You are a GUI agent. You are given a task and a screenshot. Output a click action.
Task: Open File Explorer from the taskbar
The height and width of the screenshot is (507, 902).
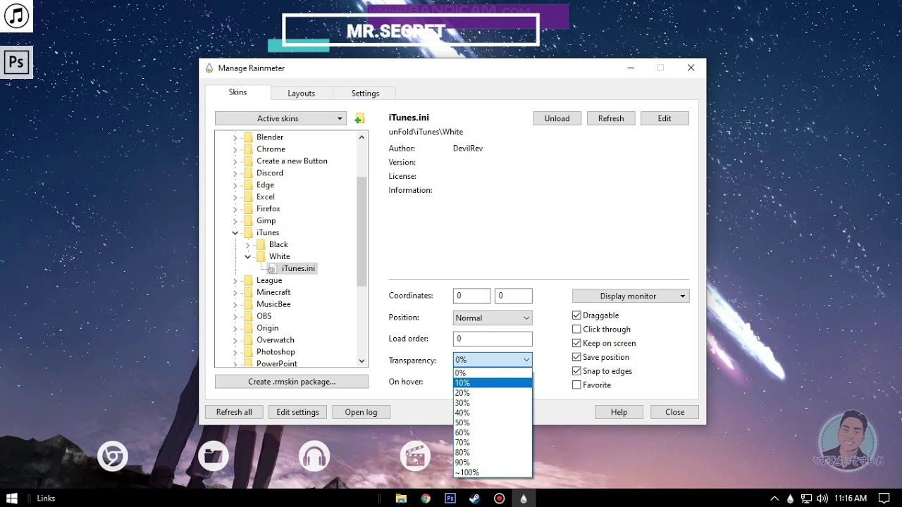(401, 498)
